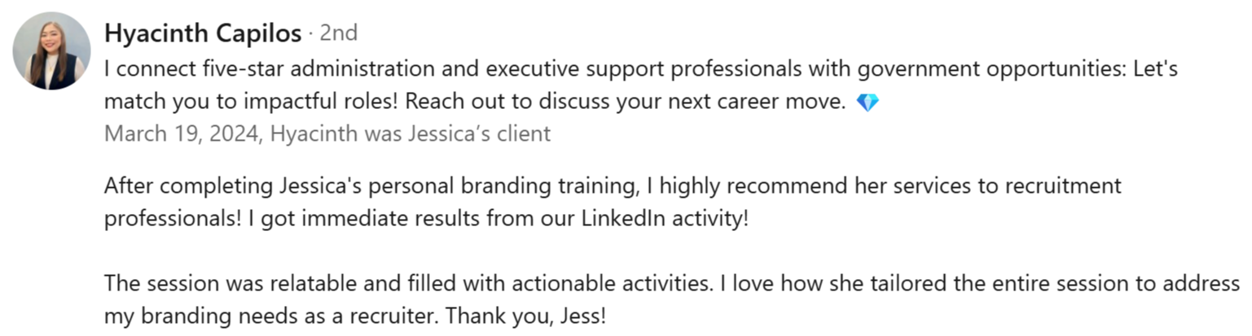Click the Hyacinth Capilos name link
Image resolution: width=1252 pixels, height=336 pixels.
pyautogui.click(x=203, y=33)
